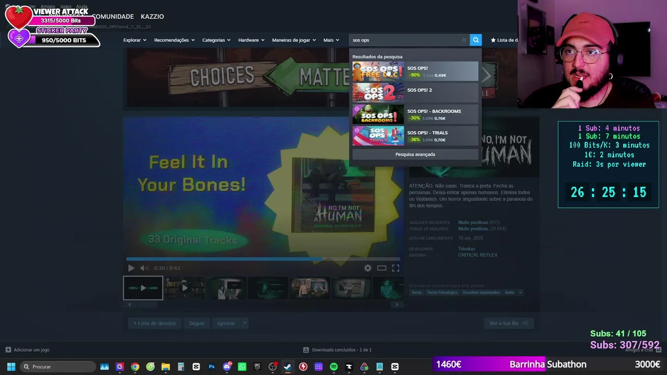Open the Lista de desejos star link
The height and width of the screenshot is (375, 667).
504,40
